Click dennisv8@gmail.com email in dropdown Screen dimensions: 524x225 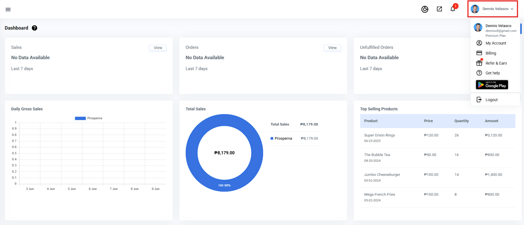tap(501, 31)
